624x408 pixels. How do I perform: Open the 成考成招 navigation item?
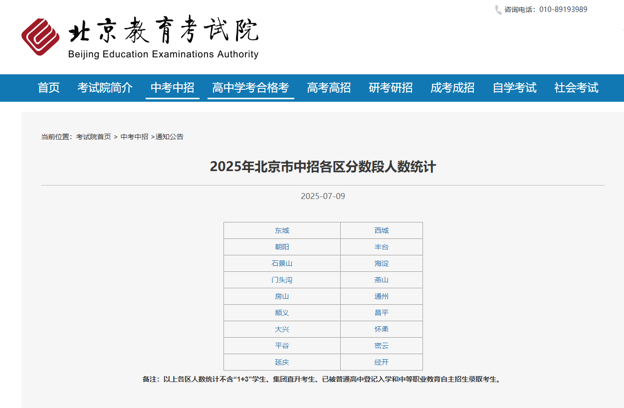tap(453, 88)
